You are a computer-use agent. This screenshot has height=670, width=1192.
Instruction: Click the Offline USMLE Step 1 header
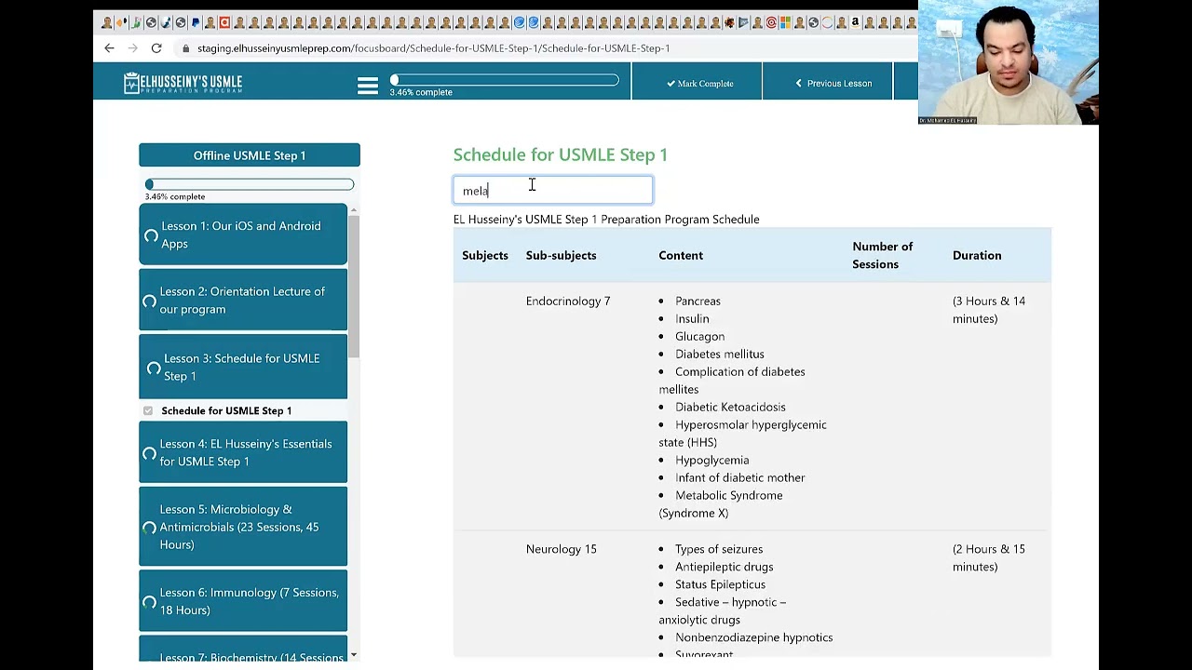point(250,155)
